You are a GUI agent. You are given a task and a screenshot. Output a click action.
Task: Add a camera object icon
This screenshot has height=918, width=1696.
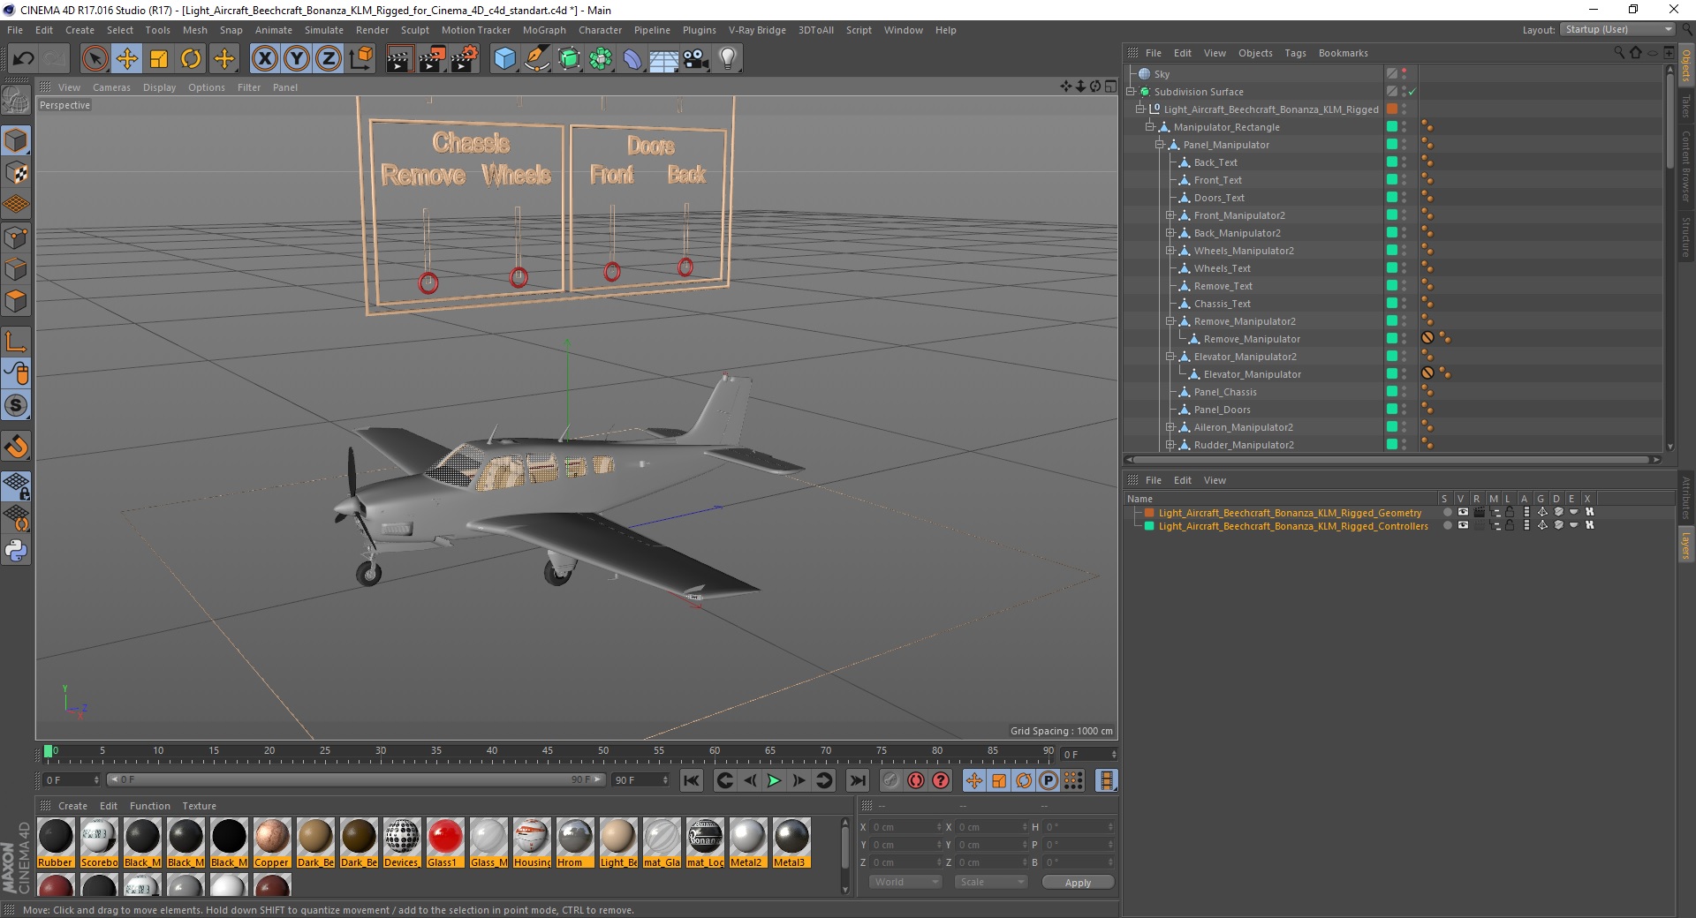click(696, 59)
